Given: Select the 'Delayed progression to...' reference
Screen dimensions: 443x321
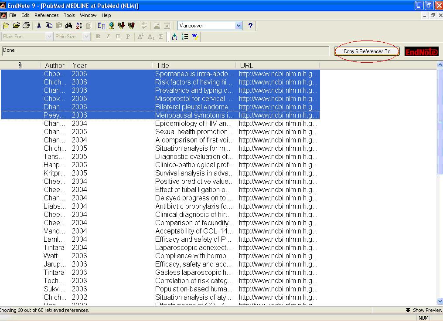Looking at the screenshot, I should (x=160, y=198).
